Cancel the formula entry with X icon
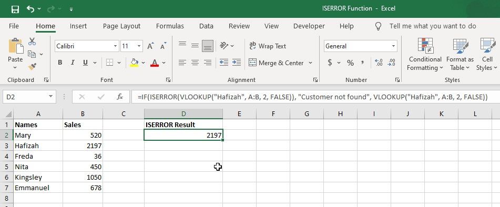500x207 pixels. pyautogui.click(x=81, y=97)
